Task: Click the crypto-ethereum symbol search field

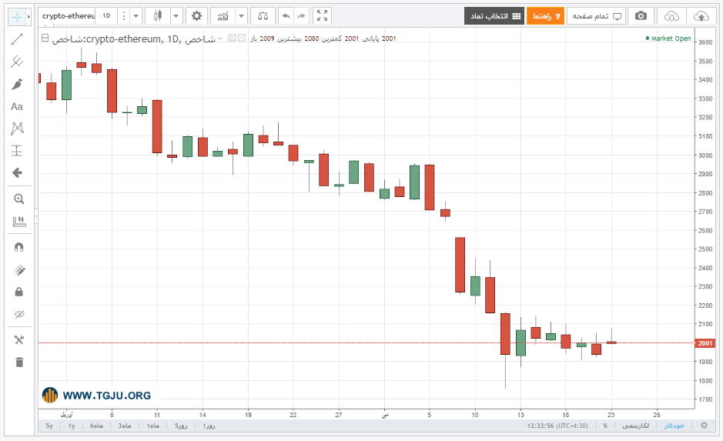Action: click(67, 16)
